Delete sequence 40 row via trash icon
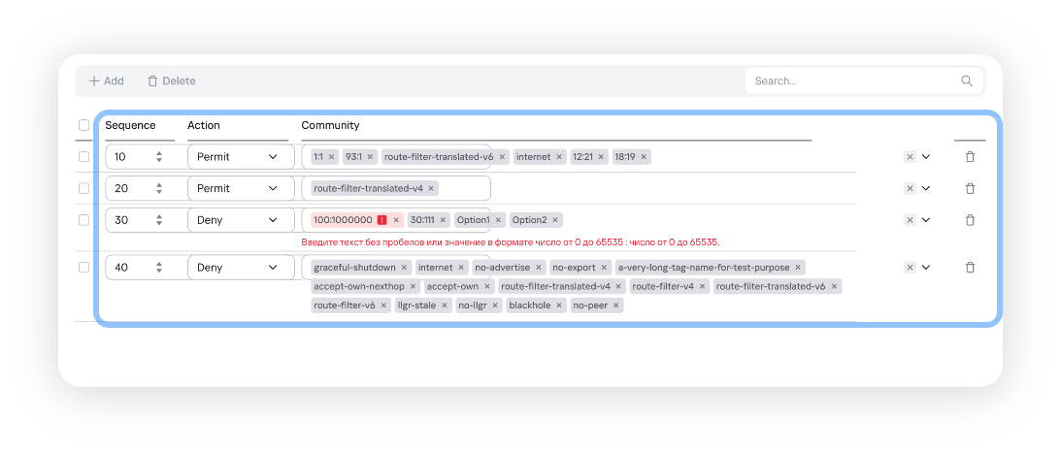 (970, 268)
